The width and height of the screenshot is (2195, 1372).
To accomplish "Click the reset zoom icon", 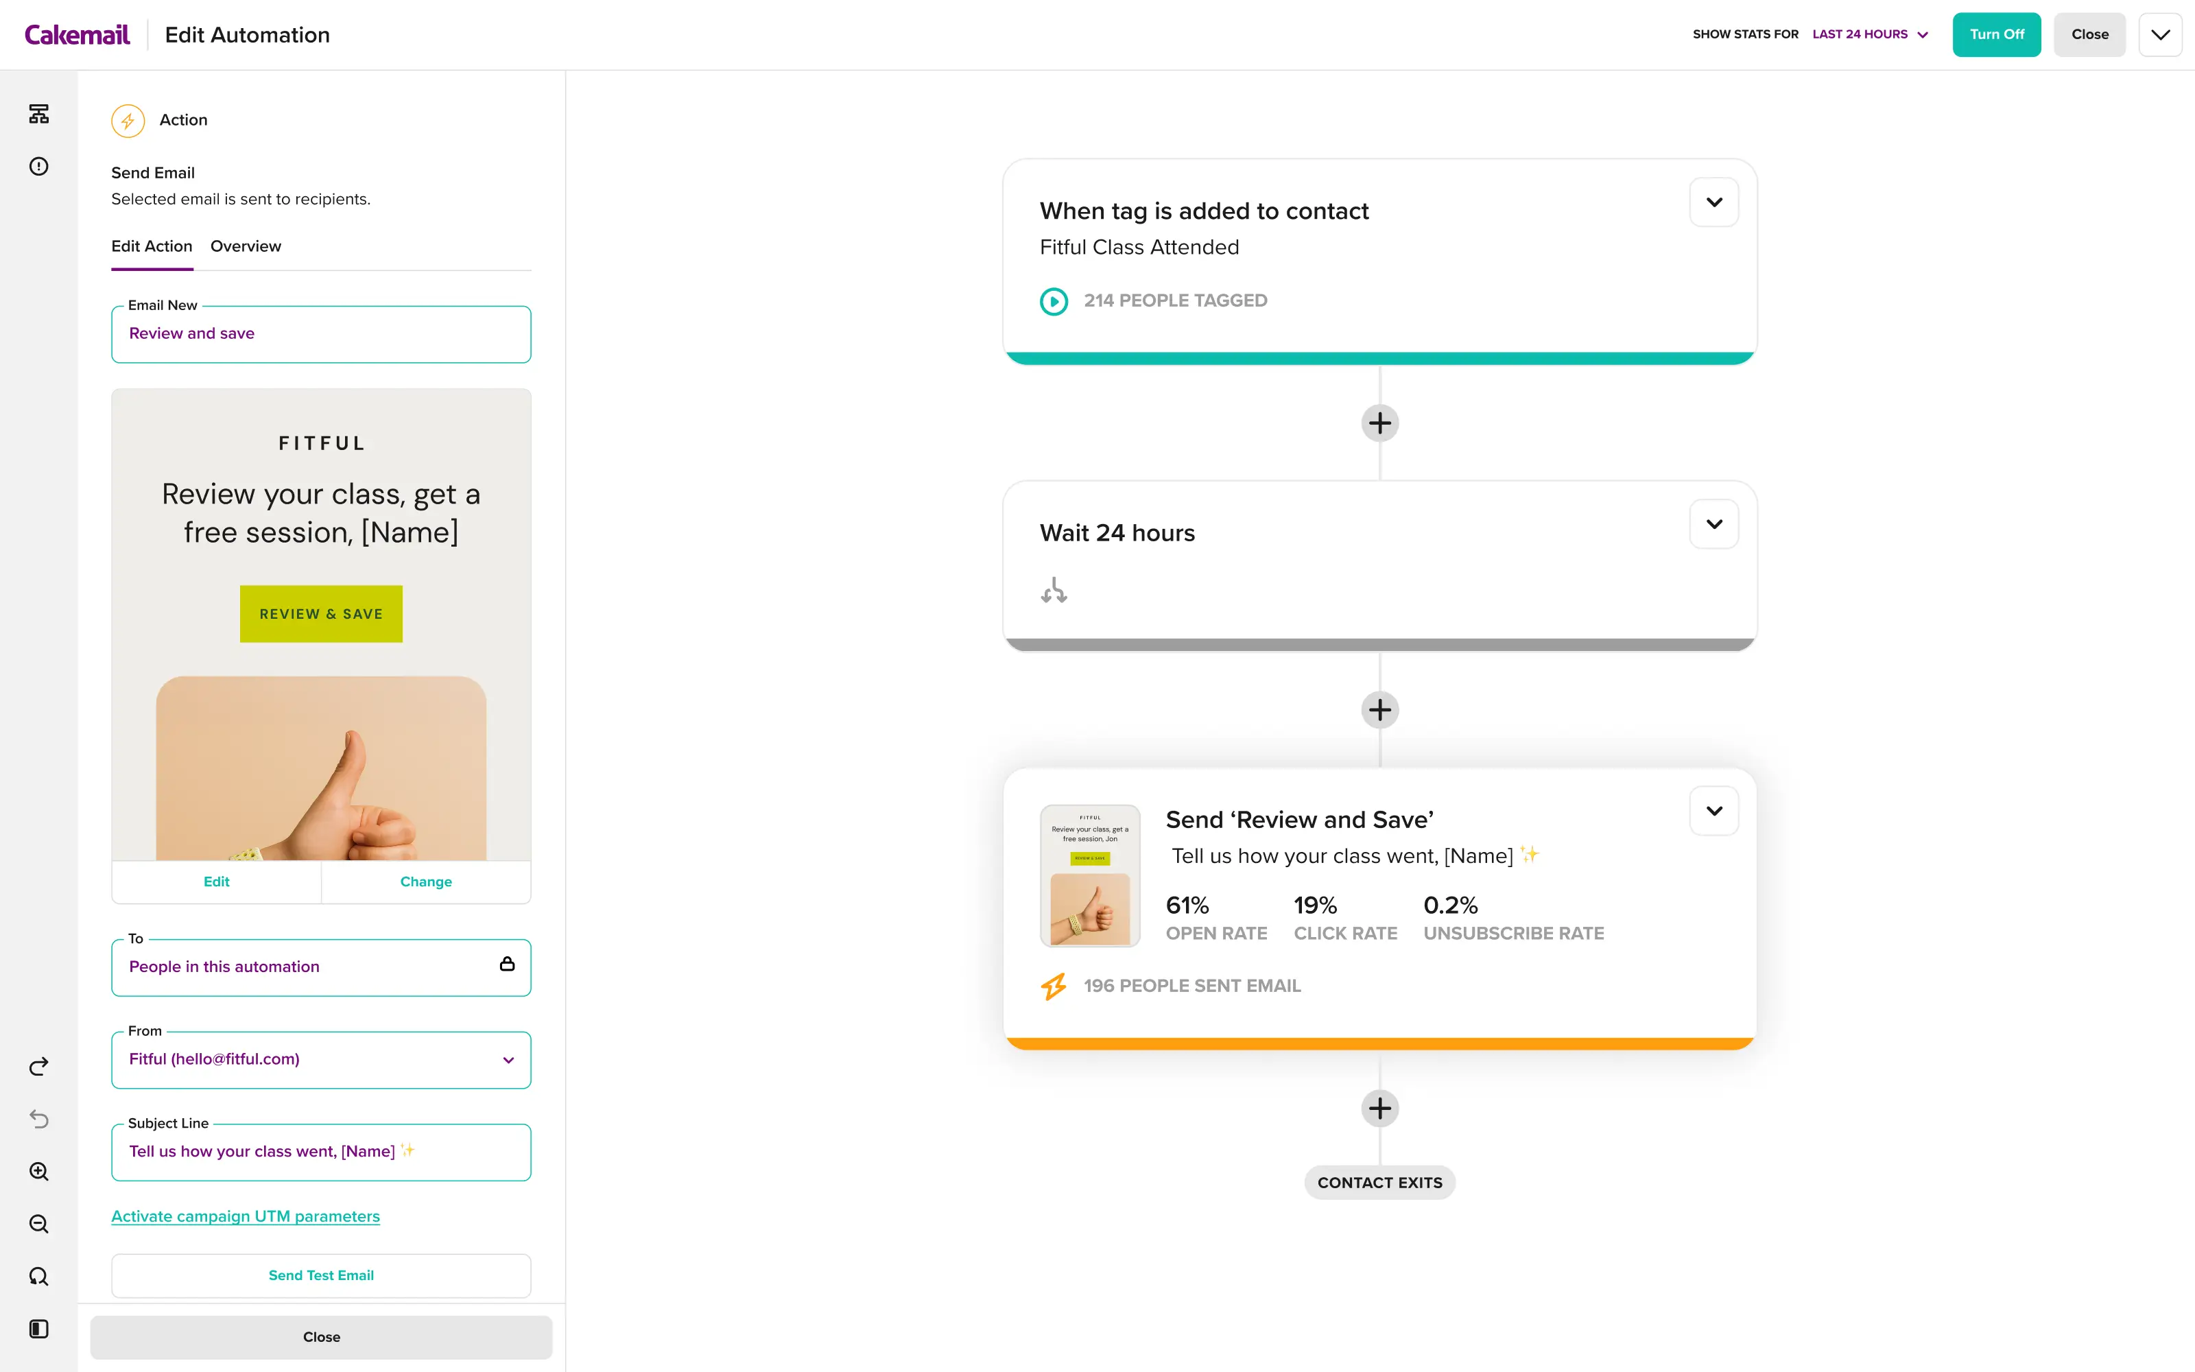I will 38,1277.
